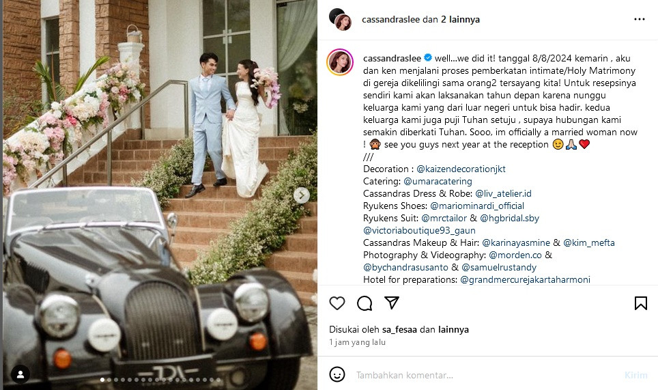Visit @grandmercurejakartaharmoni hotel link
This screenshot has width=658, height=390.
pos(525,279)
